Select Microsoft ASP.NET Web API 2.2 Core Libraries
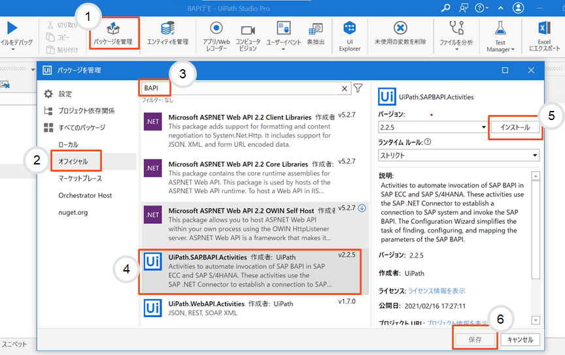This screenshot has width=565, height=355. (255, 177)
